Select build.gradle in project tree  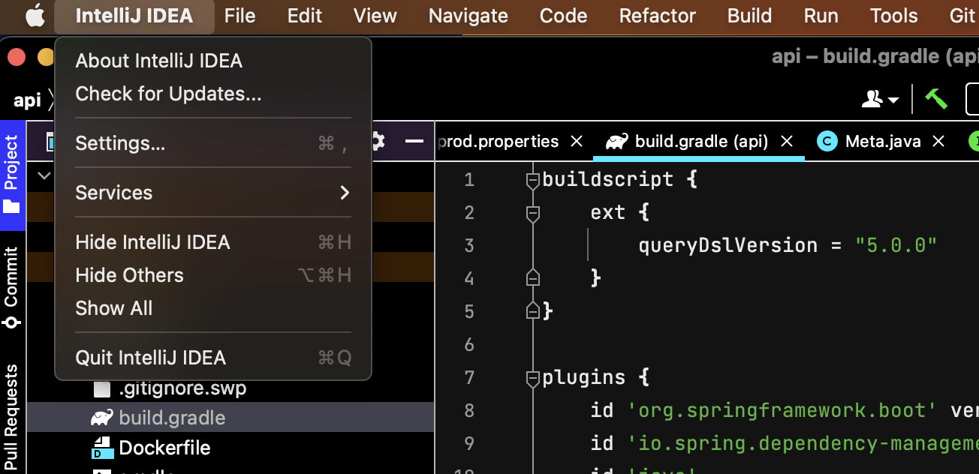172,418
